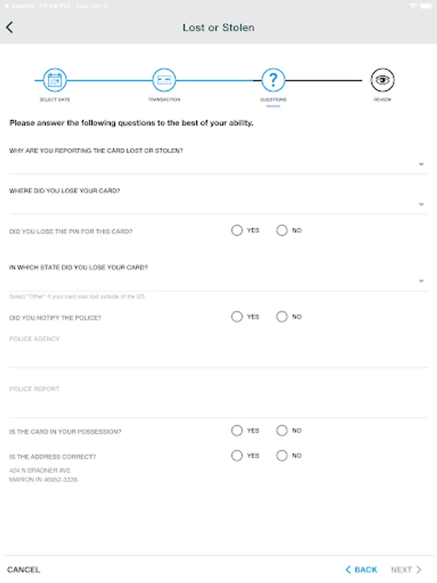Screen dimensions: 437x583
Task: Go to the Transaction card step icon
Action: pyautogui.click(x=164, y=80)
